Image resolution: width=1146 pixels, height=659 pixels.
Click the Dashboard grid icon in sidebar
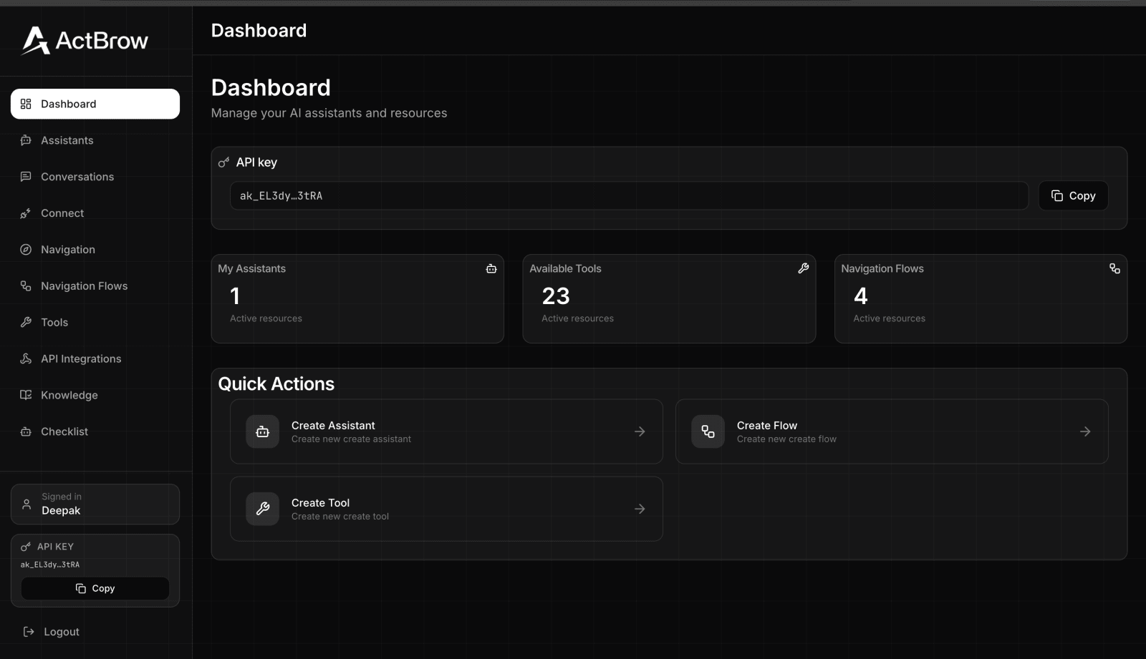pos(26,104)
